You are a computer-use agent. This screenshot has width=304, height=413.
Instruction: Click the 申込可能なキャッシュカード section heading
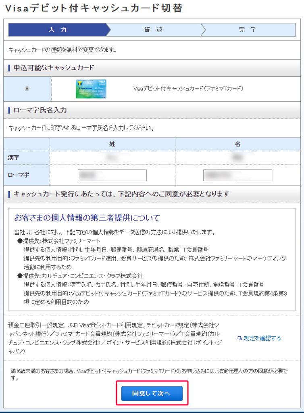click(54, 68)
